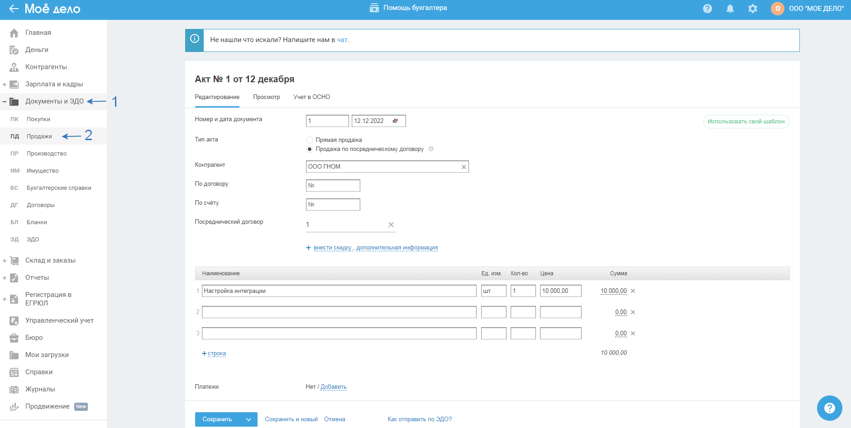Open the floating help chat button
Image resolution: width=851 pixels, height=428 pixels.
coord(829,408)
